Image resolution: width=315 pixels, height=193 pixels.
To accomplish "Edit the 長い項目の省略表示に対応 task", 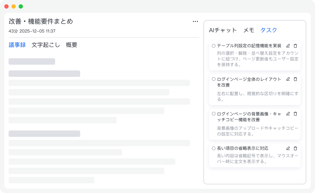I will pyautogui.click(x=288, y=148).
